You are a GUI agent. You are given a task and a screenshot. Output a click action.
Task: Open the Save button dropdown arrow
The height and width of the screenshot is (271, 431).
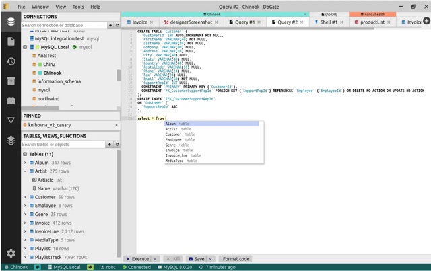(210, 259)
